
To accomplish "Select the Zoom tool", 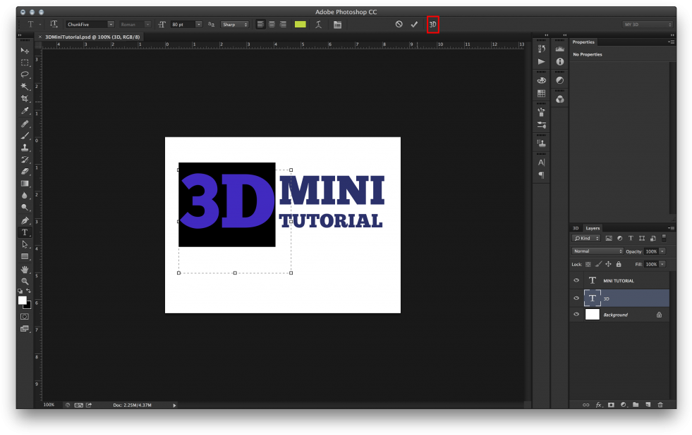I will (x=25, y=281).
